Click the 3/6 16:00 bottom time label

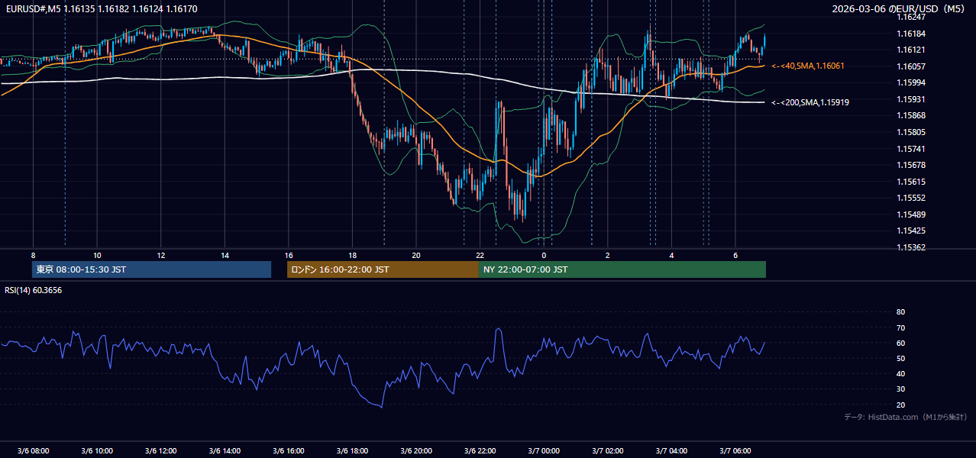[288, 451]
